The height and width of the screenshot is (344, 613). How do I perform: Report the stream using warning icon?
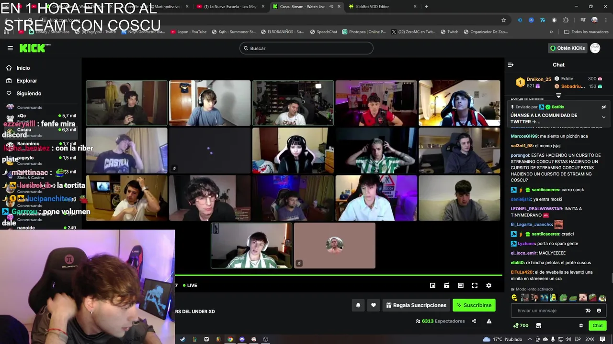489,321
